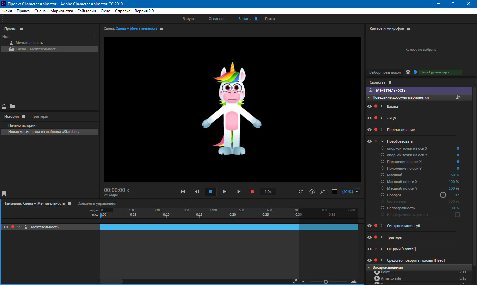Create a new folder in Проект panel

coord(12,106)
